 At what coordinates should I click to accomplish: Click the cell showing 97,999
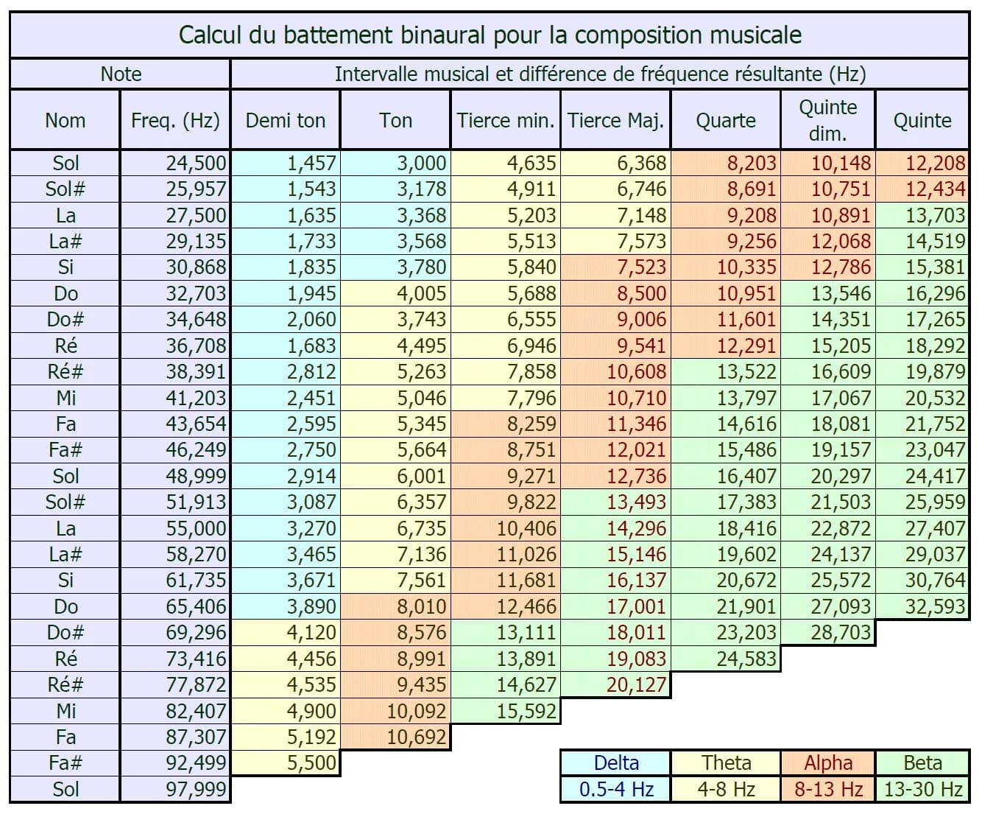(x=175, y=789)
